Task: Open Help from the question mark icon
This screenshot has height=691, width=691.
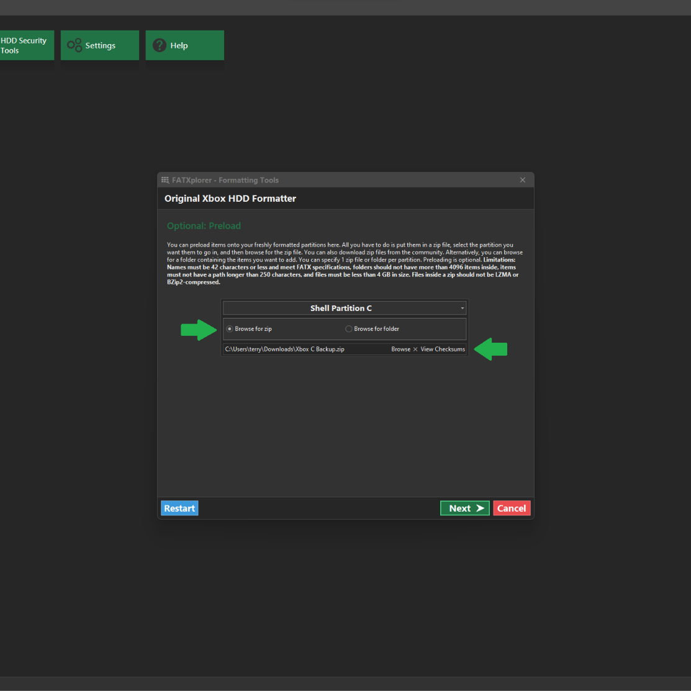Action: (184, 45)
